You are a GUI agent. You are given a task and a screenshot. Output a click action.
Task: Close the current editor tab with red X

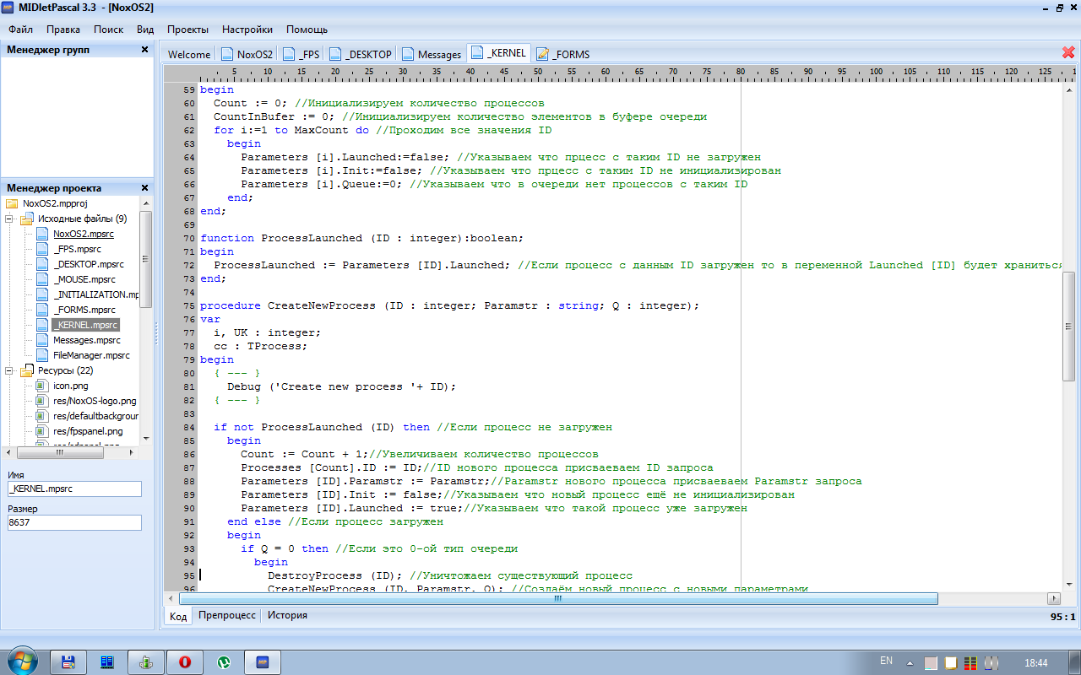[x=1068, y=52]
